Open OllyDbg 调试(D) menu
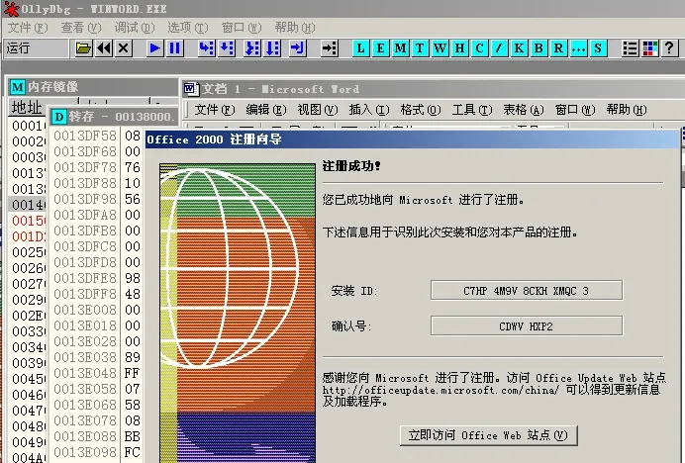The width and height of the screenshot is (685, 463). [135, 28]
